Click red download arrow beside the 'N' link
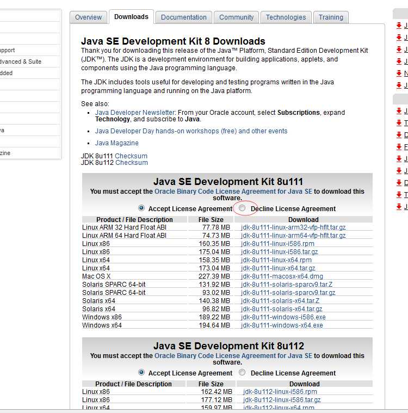 (x=399, y=73)
